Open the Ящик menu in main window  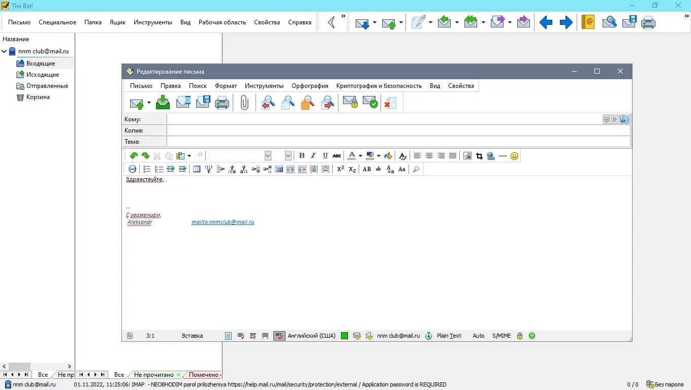point(117,22)
